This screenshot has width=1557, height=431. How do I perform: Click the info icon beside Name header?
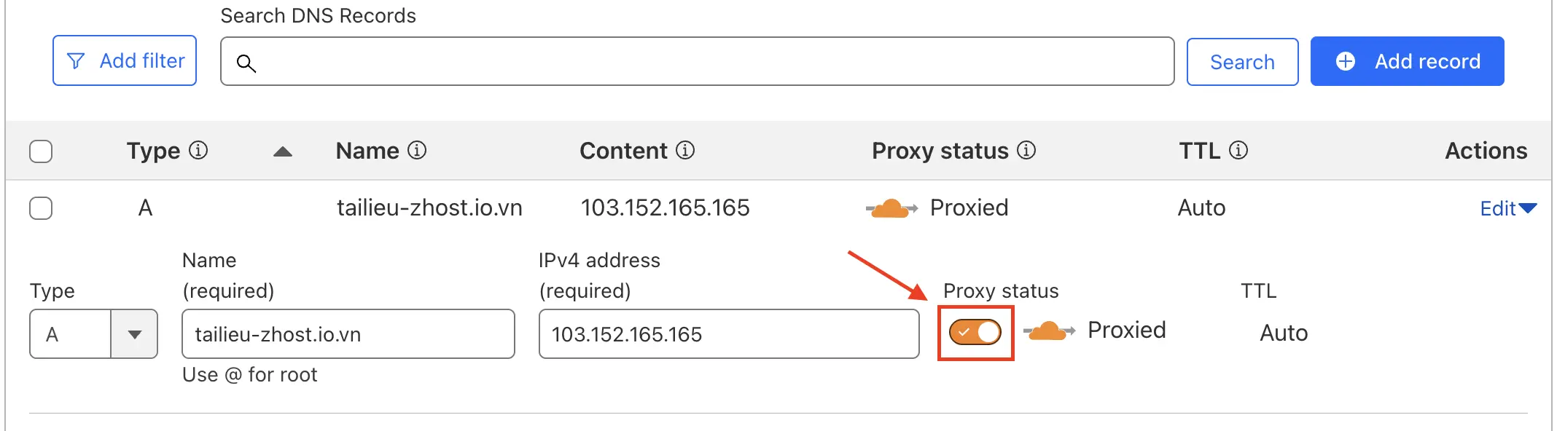click(417, 151)
